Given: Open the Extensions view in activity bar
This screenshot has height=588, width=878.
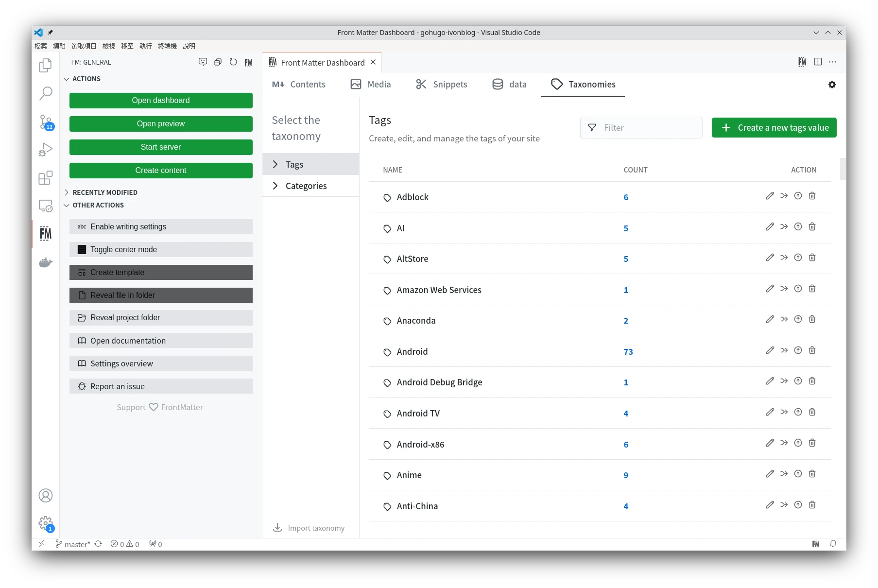Looking at the screenshot, I should [x=46, y=178].
